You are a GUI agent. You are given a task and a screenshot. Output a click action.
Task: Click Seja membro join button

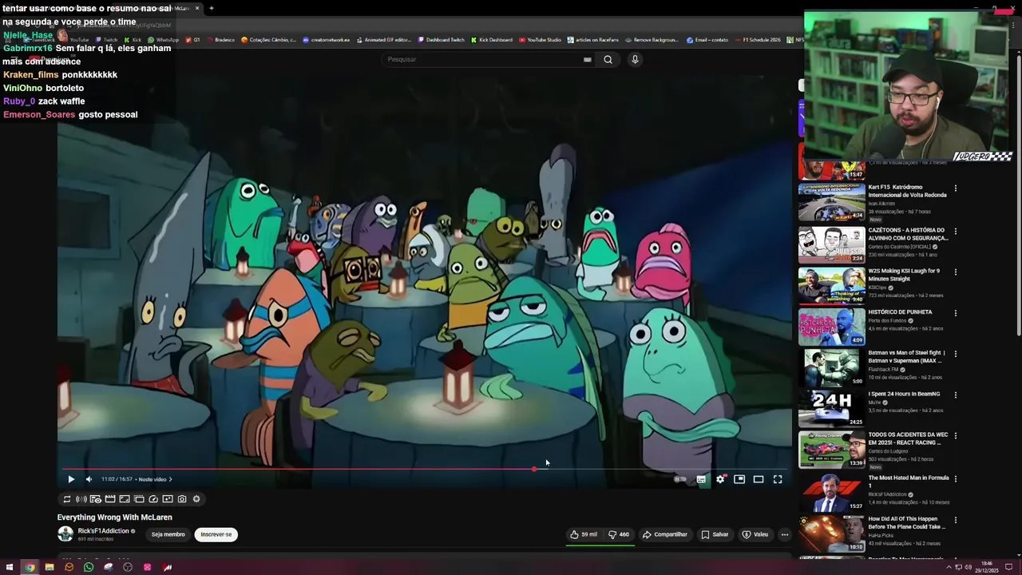pyautogui.click(x=168, y=534)
